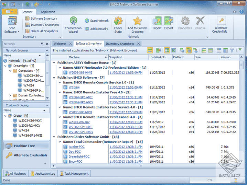Expand the Custom Grouping section chevron

[x=47, y=105]
